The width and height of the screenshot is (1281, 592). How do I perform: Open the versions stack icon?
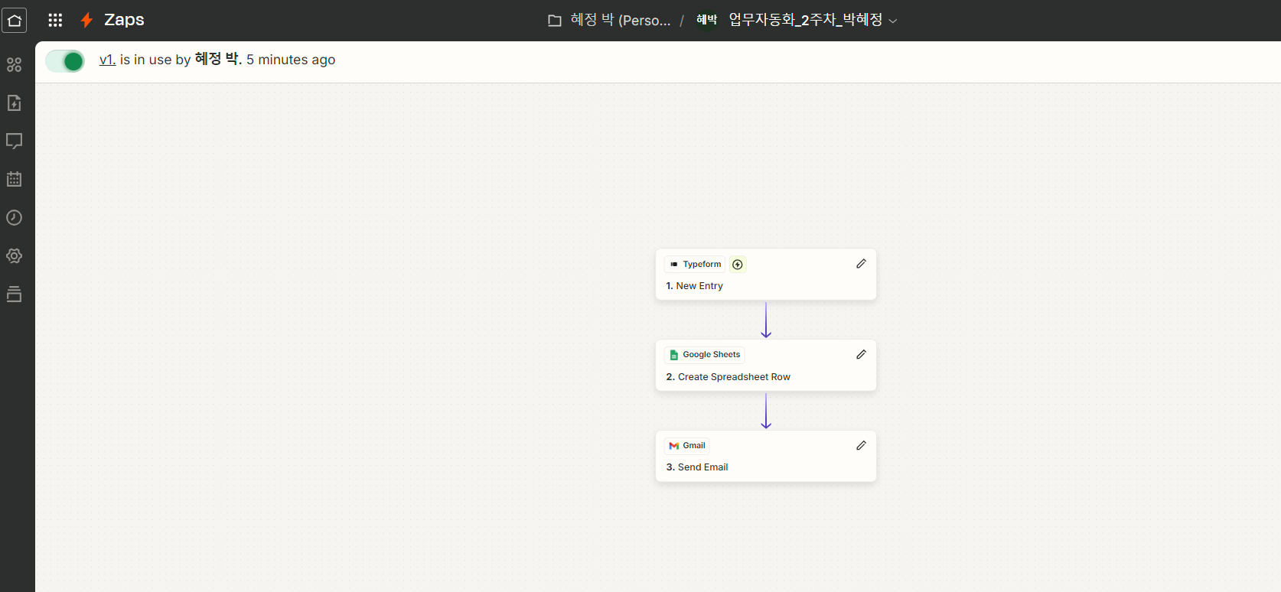[x=14, y=294]
